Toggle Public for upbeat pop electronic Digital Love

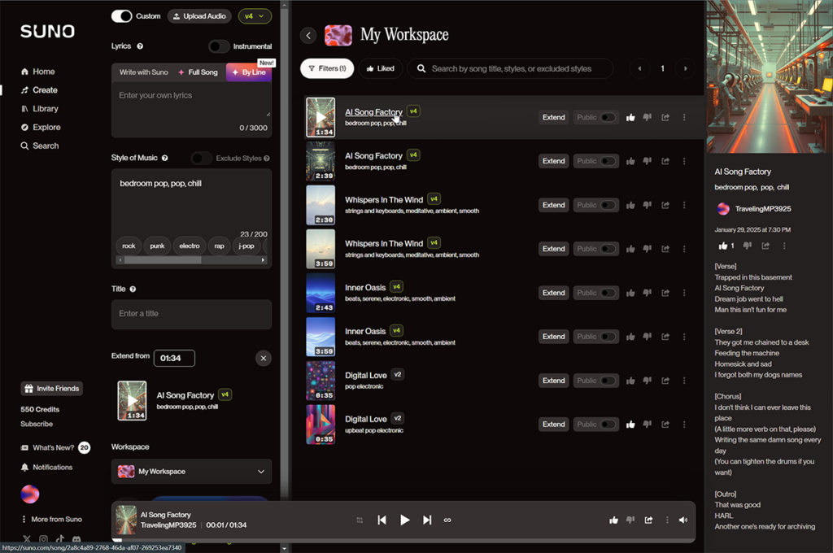pyautogui.click(x=608, y=424)
